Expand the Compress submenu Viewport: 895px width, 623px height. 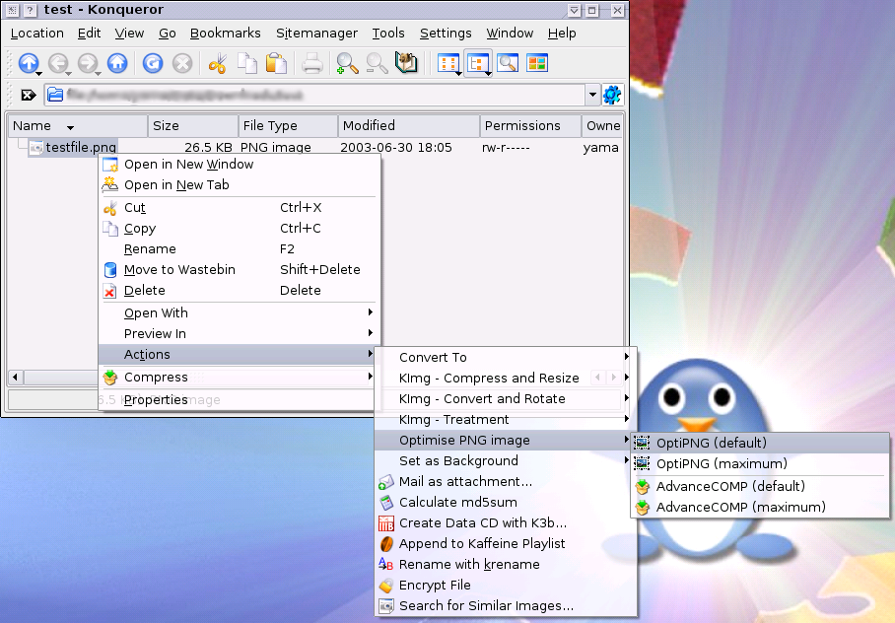[239, 378]
